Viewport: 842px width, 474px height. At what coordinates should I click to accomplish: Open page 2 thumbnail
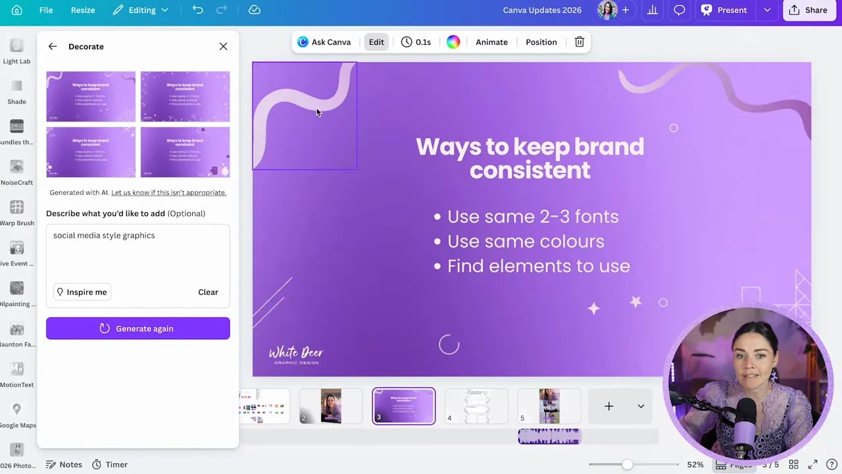point(331,406)
